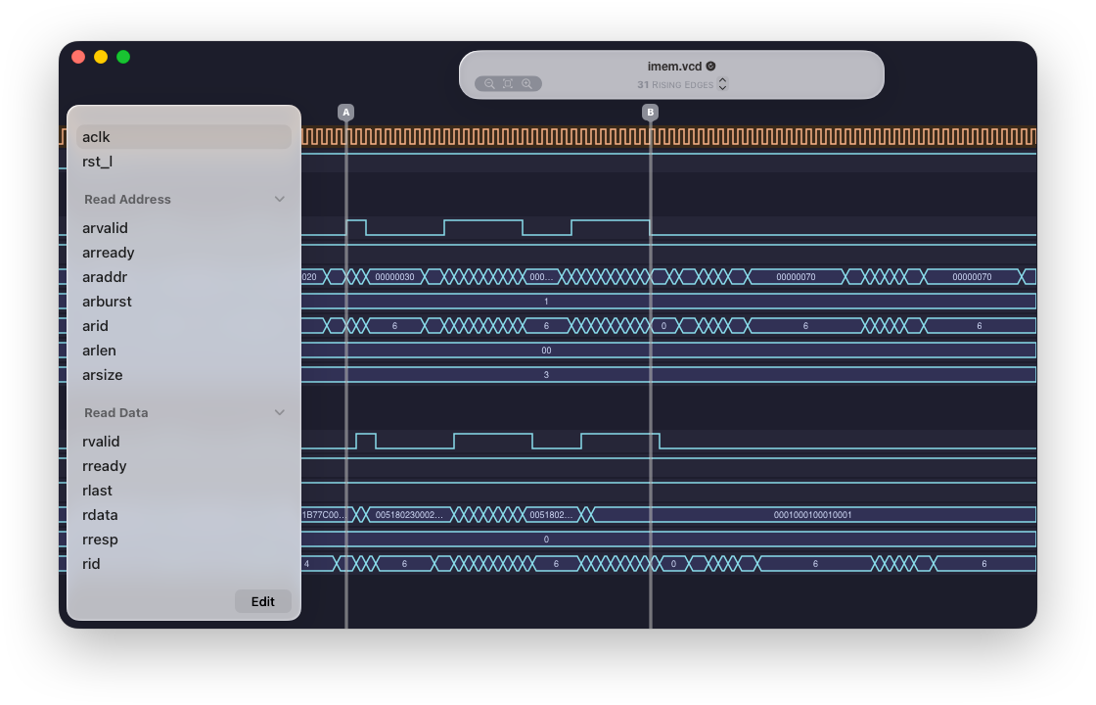Viewport: 1096px width, 705px height.
Task: Select the rid signal
Action: [x=184, y=564]
